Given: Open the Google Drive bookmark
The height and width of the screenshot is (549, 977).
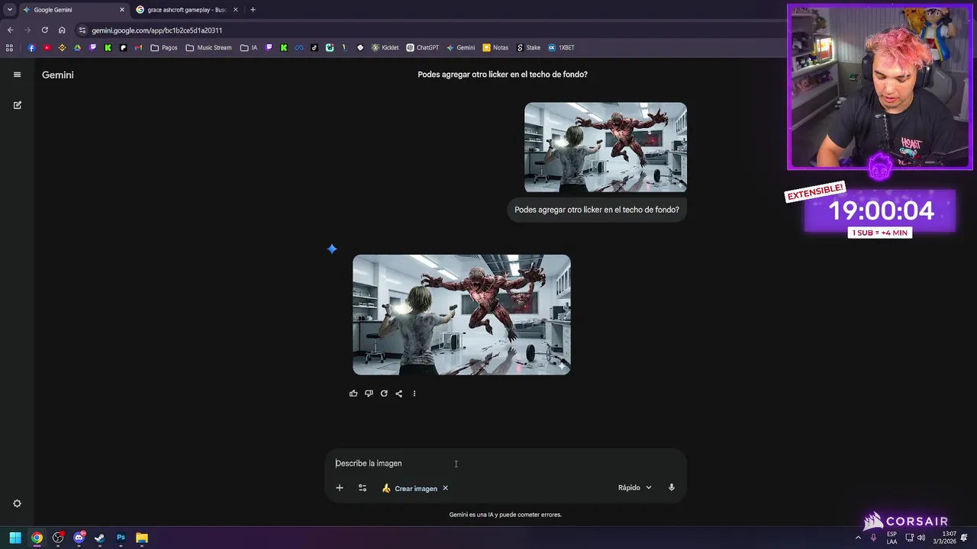Looking at the screenshot, I should (77, 47).
